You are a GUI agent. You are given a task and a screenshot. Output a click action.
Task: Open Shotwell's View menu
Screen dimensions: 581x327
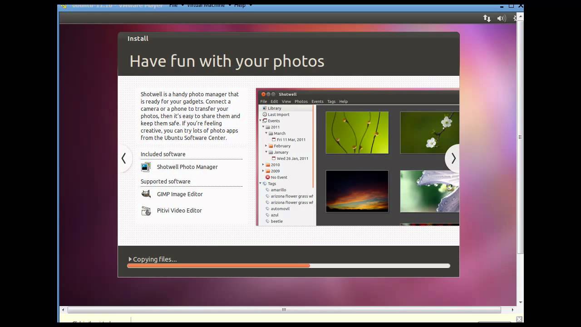(x=286, y=101)
